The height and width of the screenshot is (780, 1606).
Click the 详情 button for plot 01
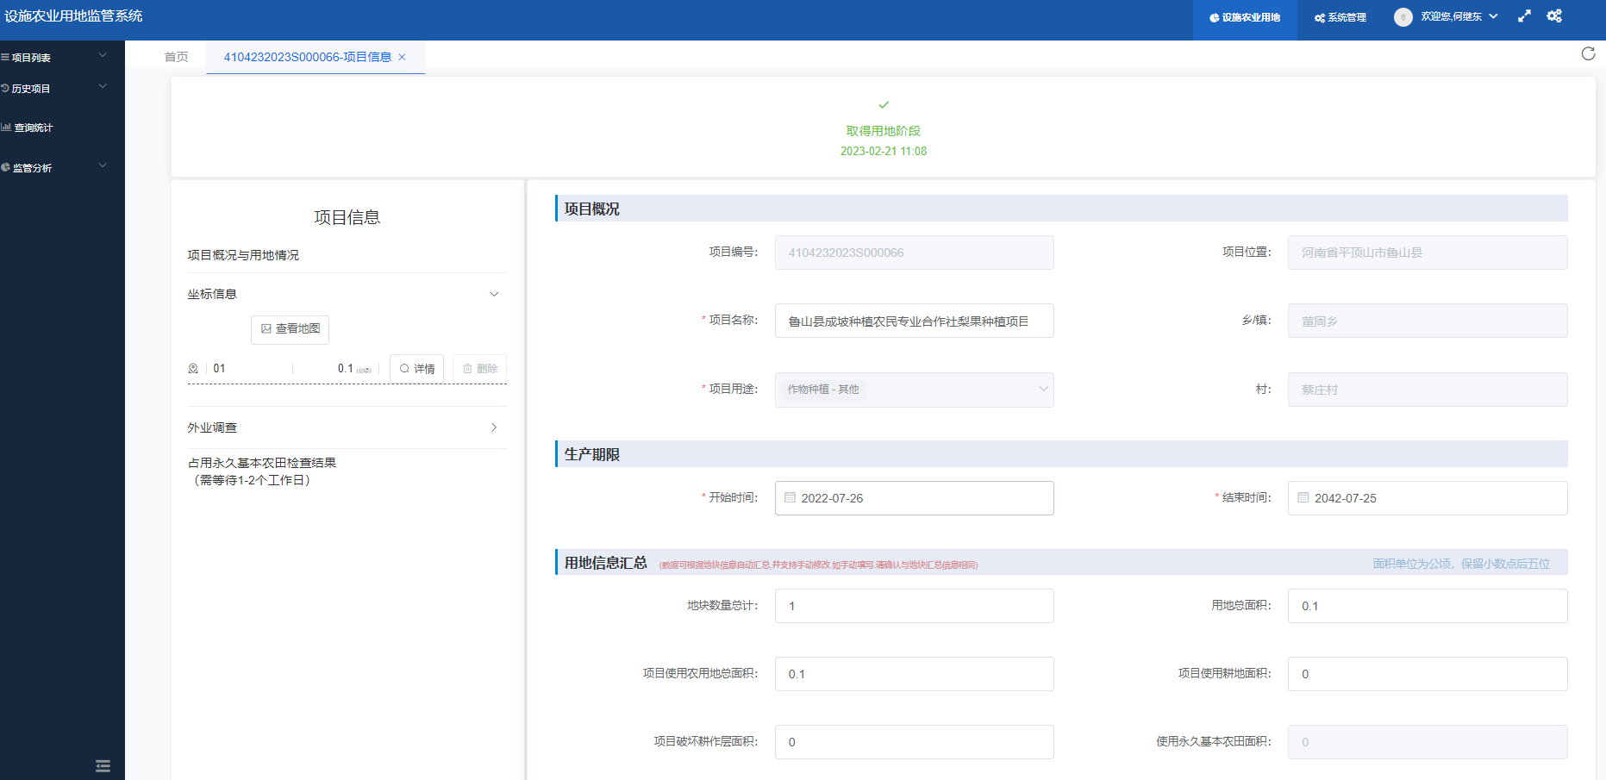pos(417,369)
